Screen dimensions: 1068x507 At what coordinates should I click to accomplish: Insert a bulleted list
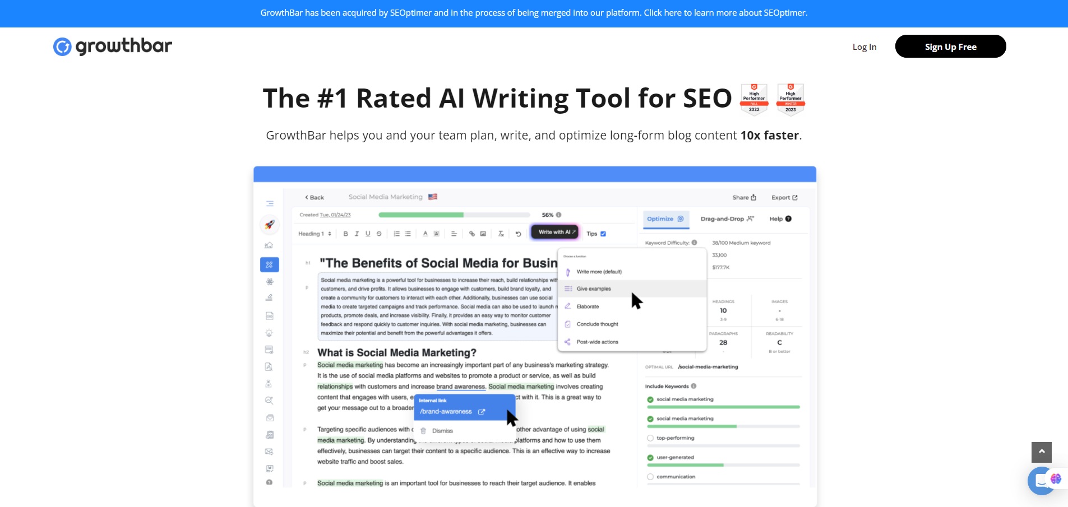(x=408, y=234)
